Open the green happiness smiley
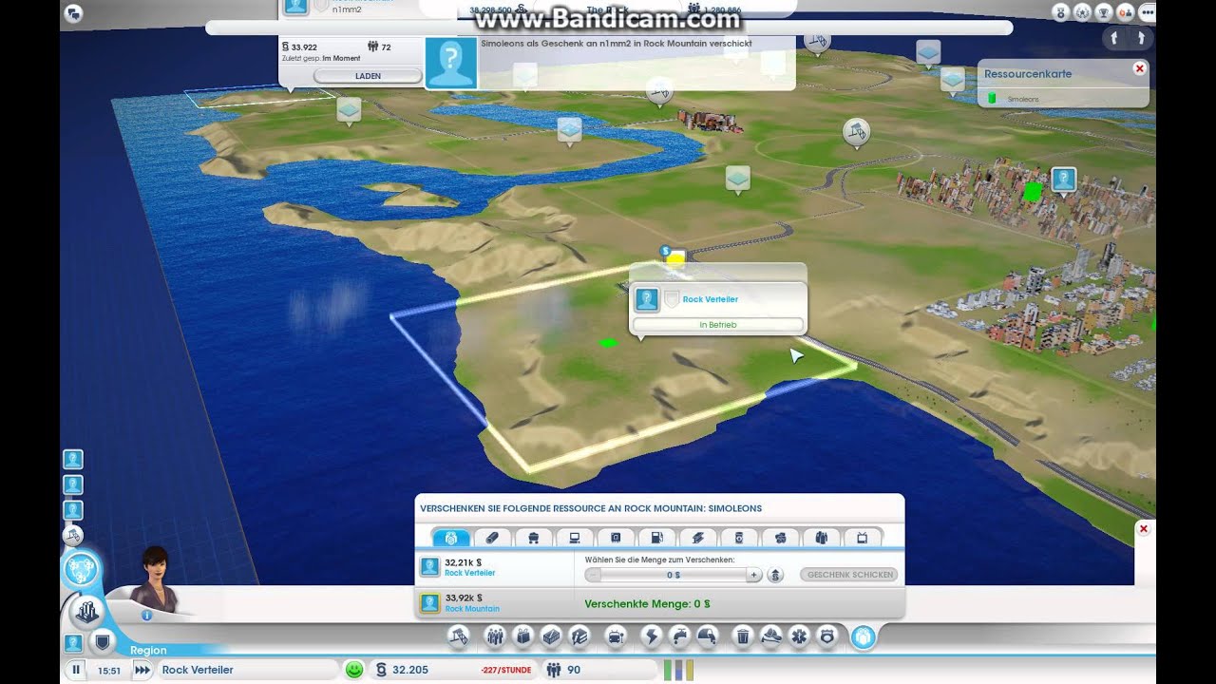Viewport: 1216px width, 684px height. coord(354,670)
